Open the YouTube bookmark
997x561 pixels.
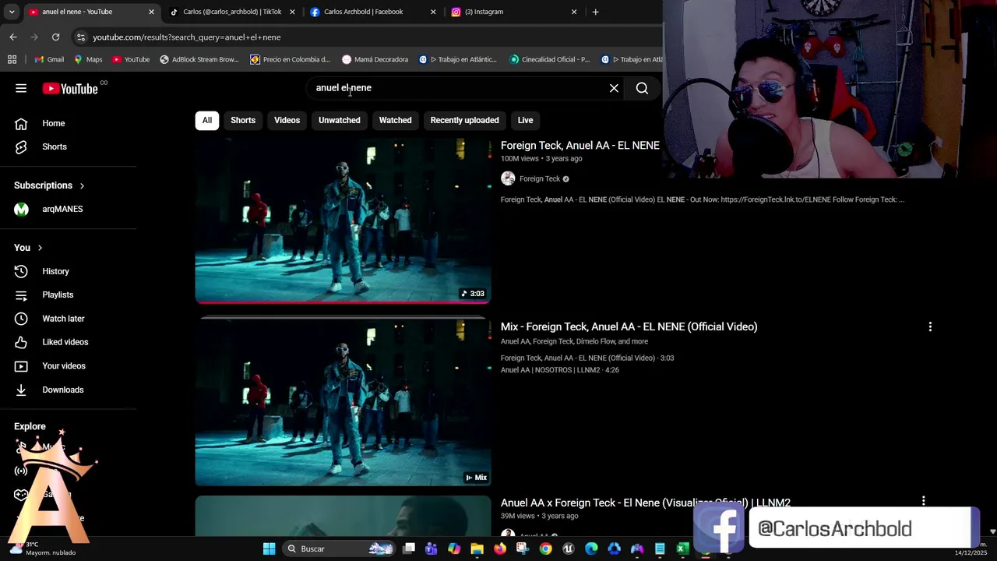[131, 59]
